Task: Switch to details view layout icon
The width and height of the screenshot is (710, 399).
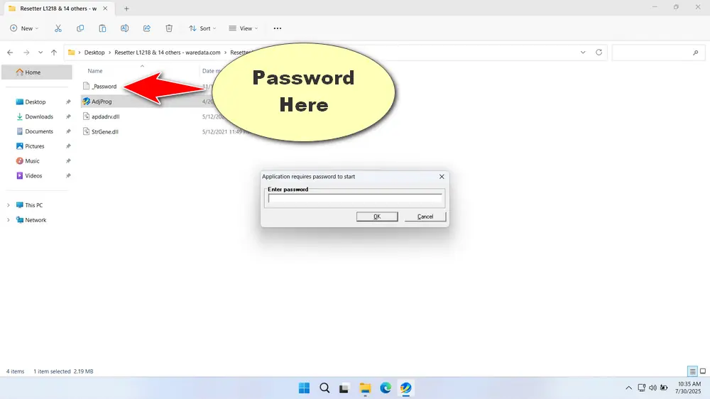Action: [x=692, y=371]
